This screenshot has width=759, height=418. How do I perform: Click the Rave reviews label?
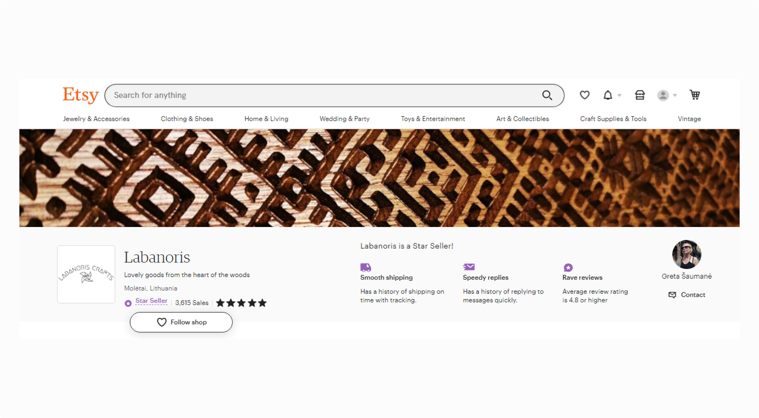582,278
